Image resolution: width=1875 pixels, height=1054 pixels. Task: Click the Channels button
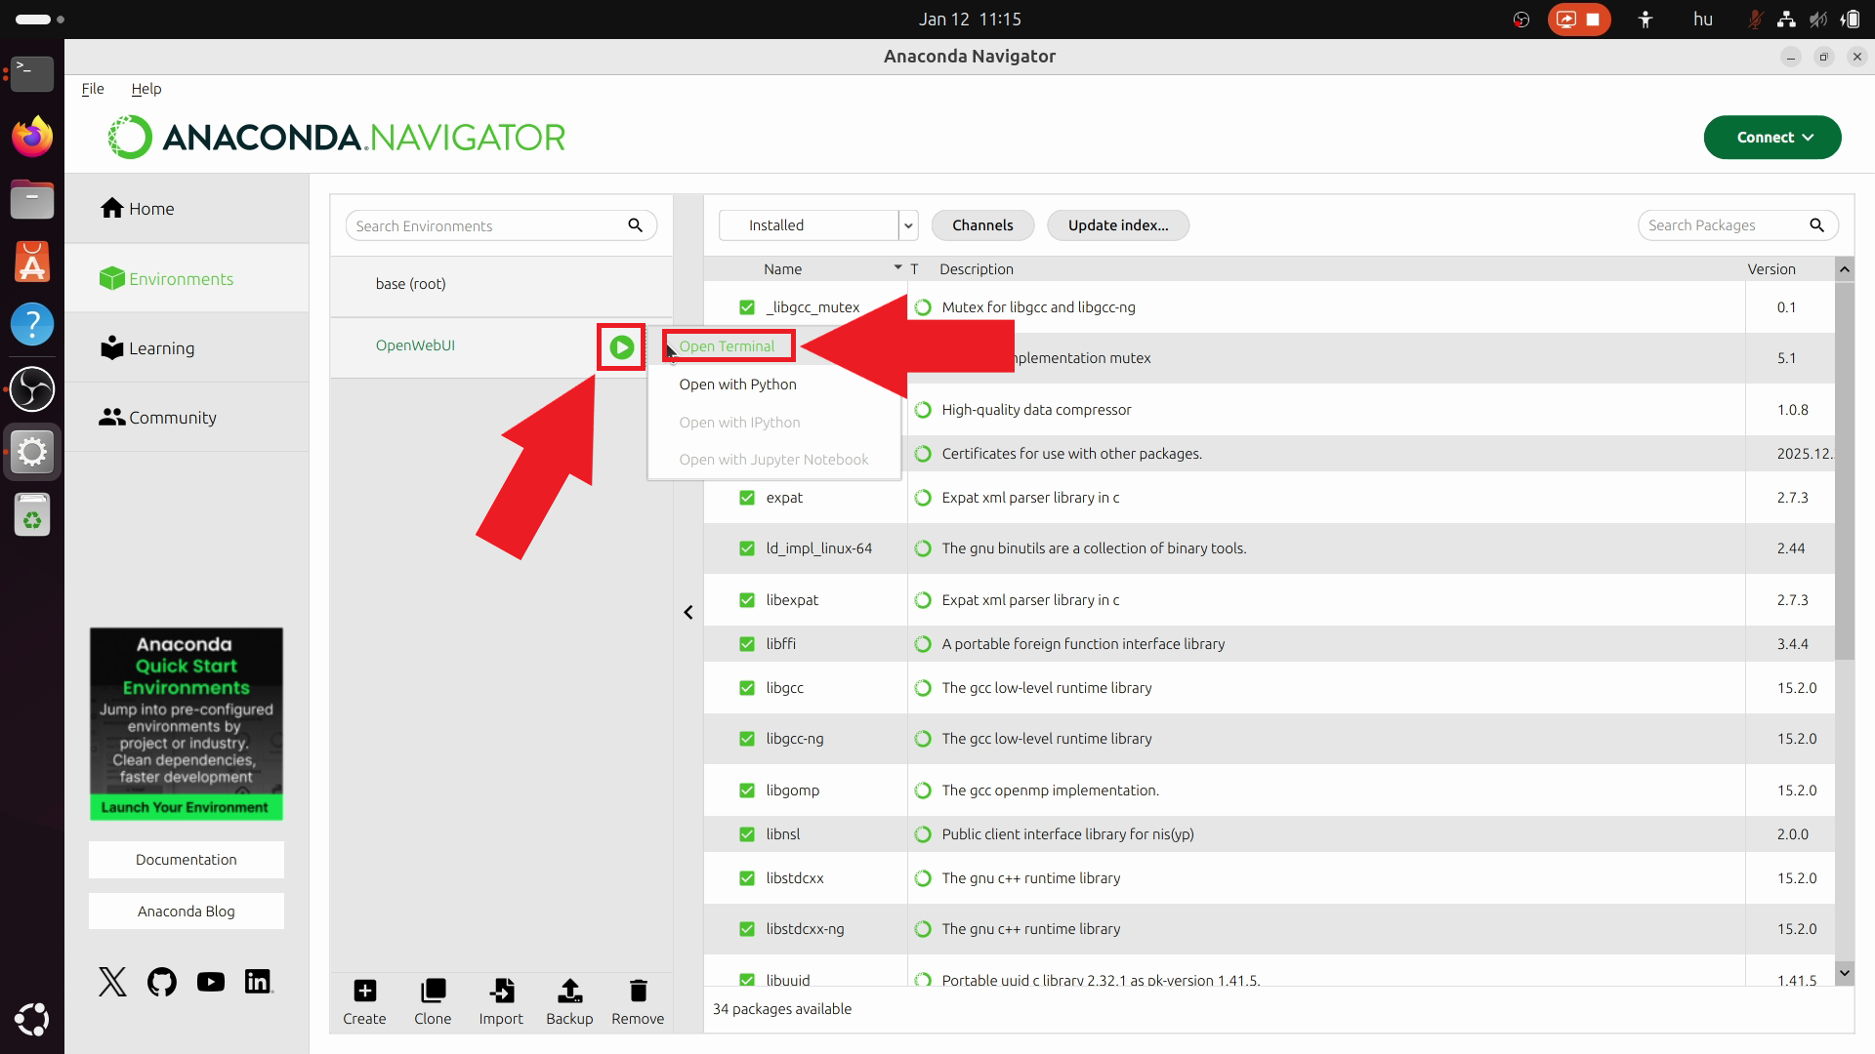point(982,225)
